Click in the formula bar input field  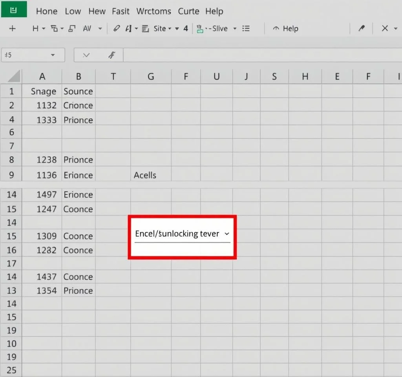[259, 55]
